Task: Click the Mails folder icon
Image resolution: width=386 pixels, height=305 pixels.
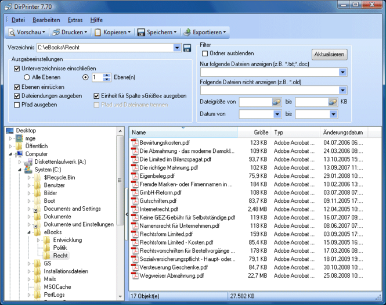Action: [x=38, y=279]
